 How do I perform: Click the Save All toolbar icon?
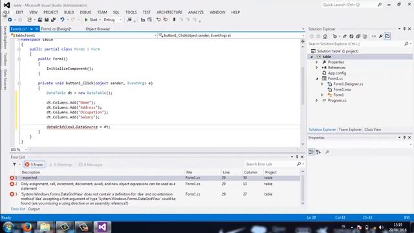pyautogui.click(x=53, y=20)
